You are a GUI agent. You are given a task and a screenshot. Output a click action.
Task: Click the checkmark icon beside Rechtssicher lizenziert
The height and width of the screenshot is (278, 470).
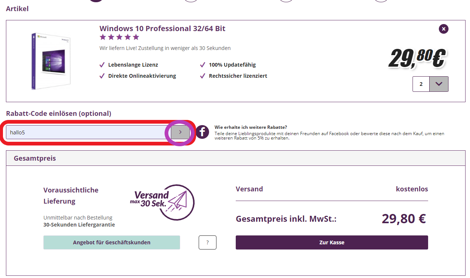(203, 76)
